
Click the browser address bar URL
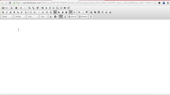pos(84,3)
